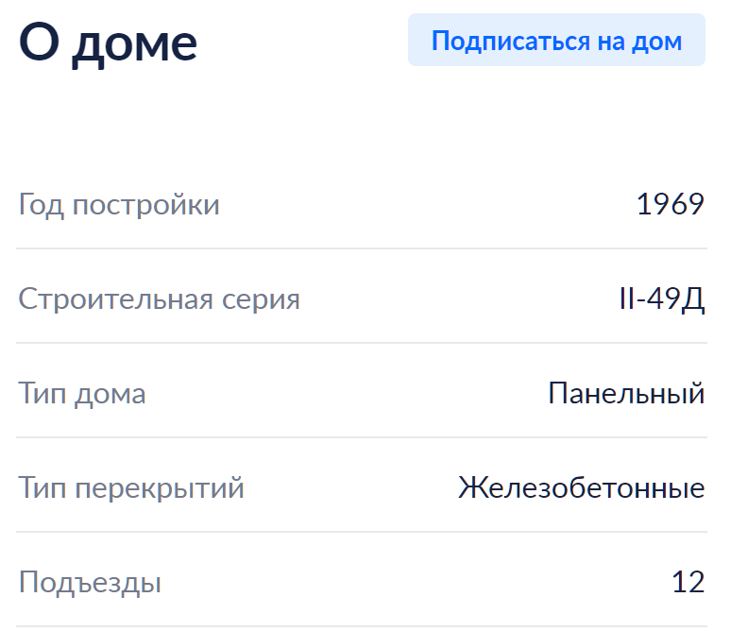Select the II-49Д series value
Image resolution: width=731 pixels, height=631 pixels.
tap(661, 298)
